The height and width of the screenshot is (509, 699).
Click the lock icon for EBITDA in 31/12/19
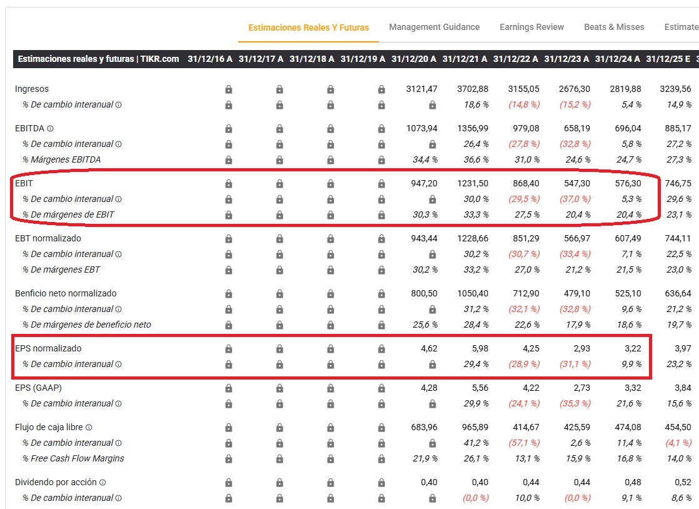pyautogui.click(x=381, y=129)
